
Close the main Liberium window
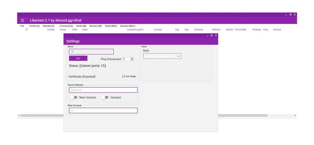click(x=295, y=15)
